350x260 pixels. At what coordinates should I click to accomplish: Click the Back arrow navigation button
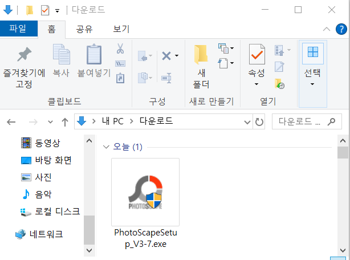pos(11,122)
